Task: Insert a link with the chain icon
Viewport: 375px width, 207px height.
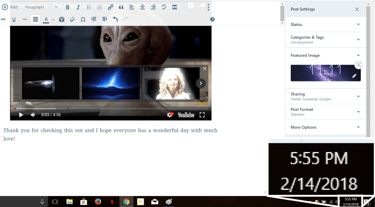Action: point(110,7)
